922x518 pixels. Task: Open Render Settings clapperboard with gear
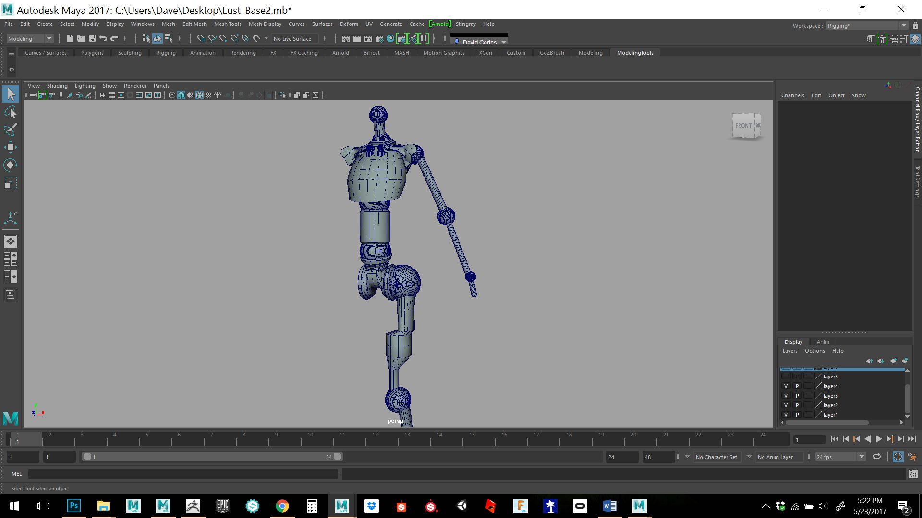[379, 38]
